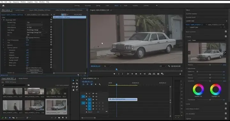Switch to the Media Browser tab
This screenshot has height=121, width=230.
(23, 79)
